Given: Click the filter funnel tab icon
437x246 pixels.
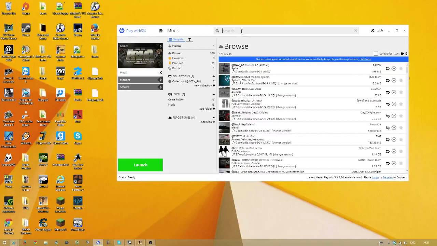Looking at the screenshot, I should coord(189,39).
